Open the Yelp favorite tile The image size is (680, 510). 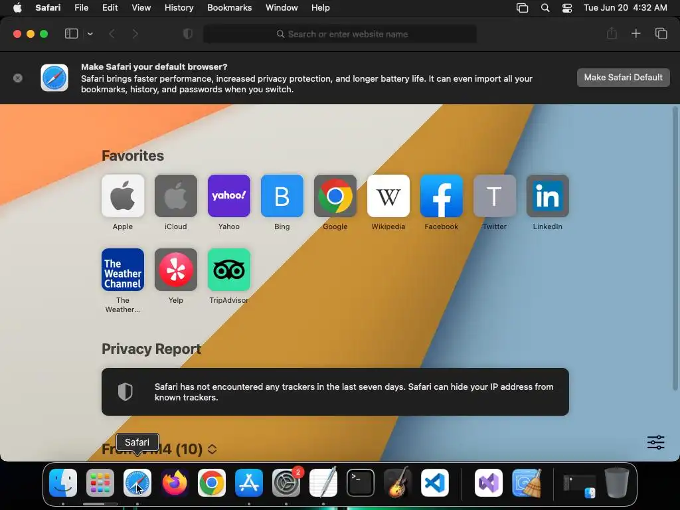(x=175, y=270)
